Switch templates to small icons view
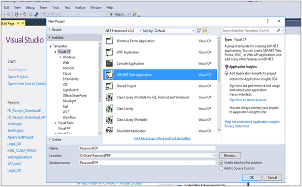Viewport: 302px width, 187px height. tap(199, 30)
